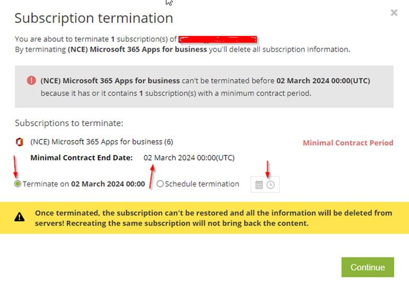
Task: Click the red Minimal Contract Period label
Action: (348, 143)
